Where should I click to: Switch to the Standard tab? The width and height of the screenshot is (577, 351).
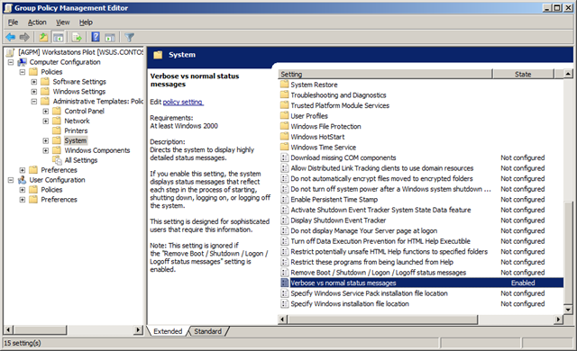208,331
